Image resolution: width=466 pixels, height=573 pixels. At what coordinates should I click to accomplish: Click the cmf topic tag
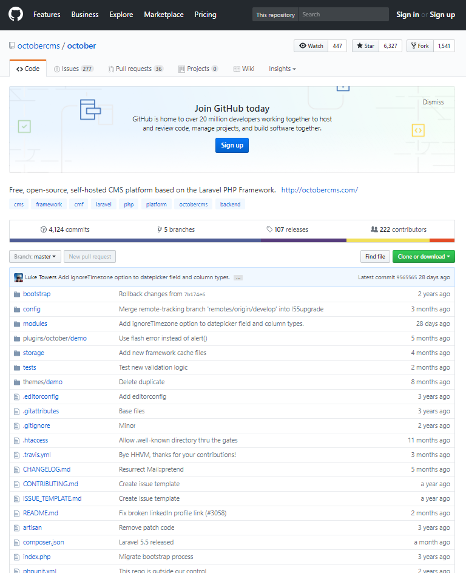[x=79, y=205]
